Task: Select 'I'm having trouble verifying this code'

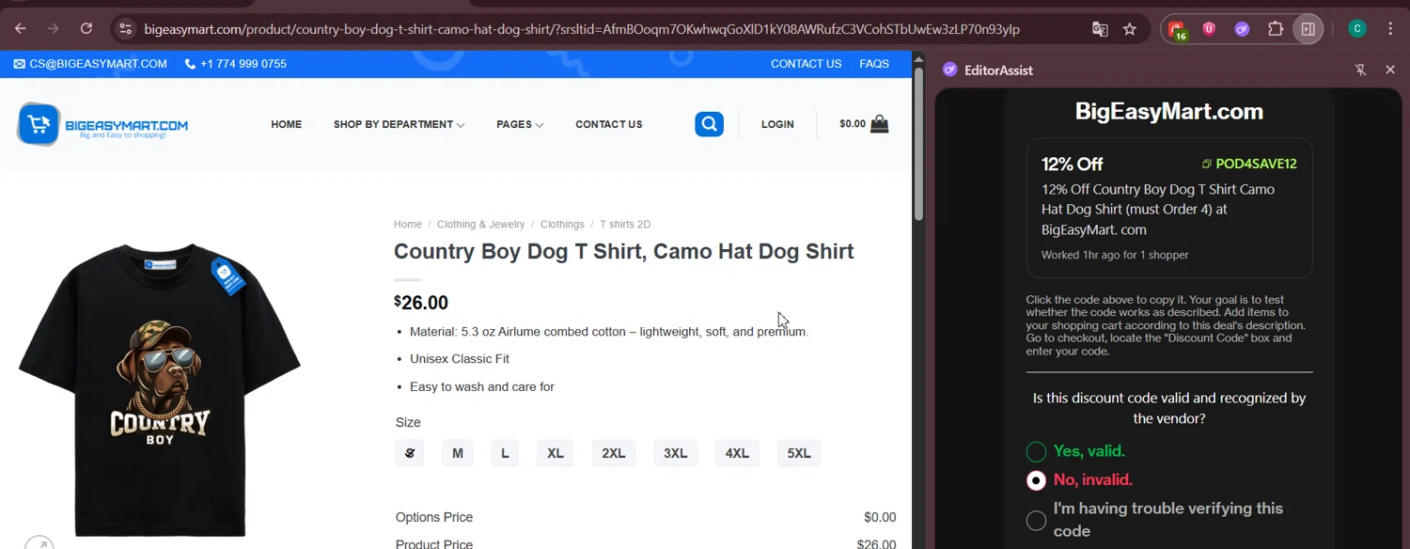Action: tap(1036, 520)
